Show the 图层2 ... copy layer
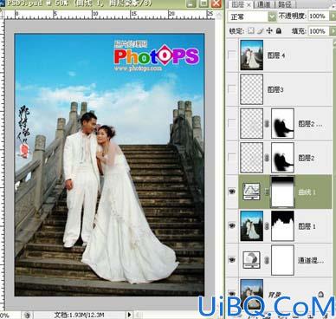Image resolution: width=336 pixels, height=319 pixels. [232, 123]
